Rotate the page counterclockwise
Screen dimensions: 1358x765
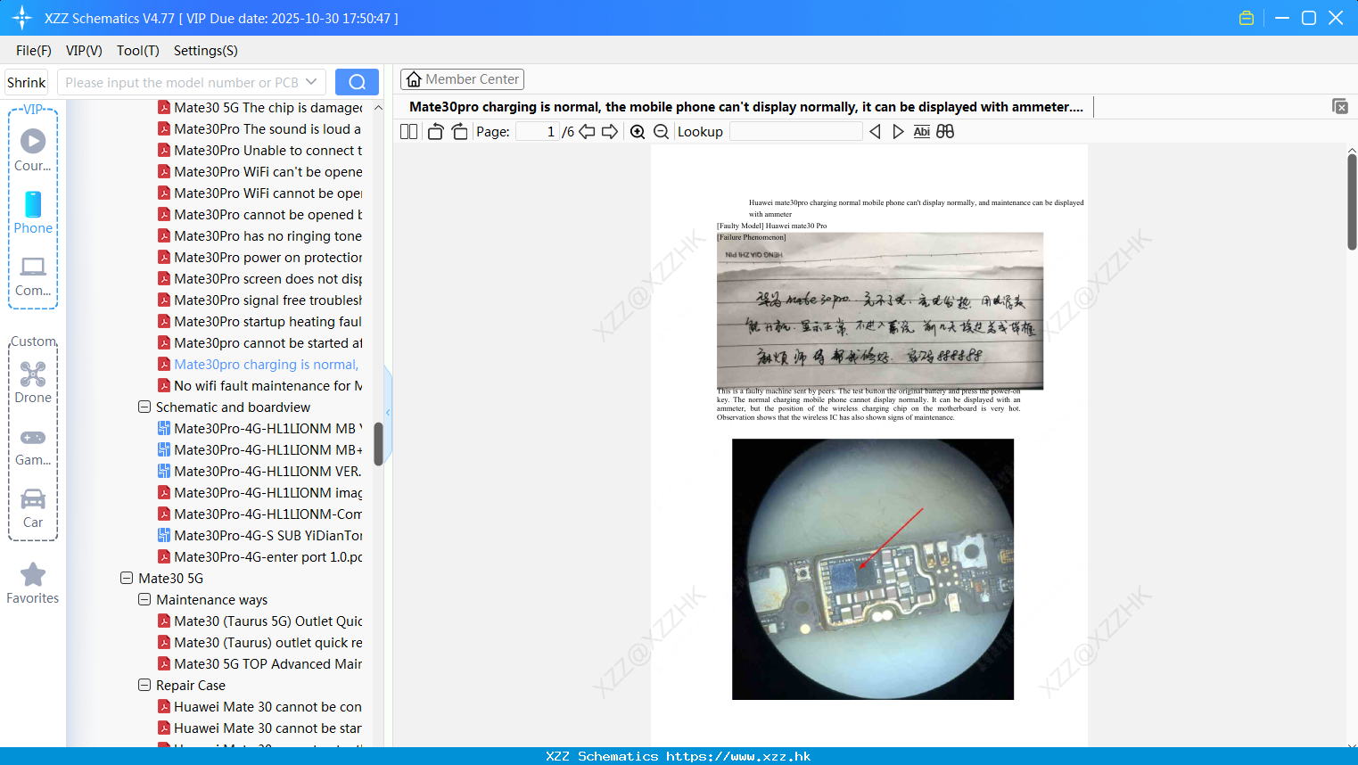435,131
